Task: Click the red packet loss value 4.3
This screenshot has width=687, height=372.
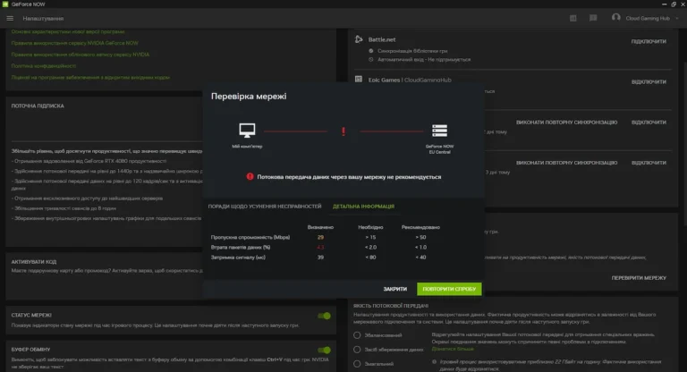Action: pos(320,247)
